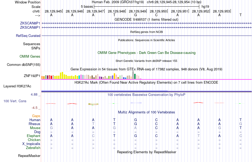
Task: Click the OMIM Gene Phenotypes green title
Action: 147,53
